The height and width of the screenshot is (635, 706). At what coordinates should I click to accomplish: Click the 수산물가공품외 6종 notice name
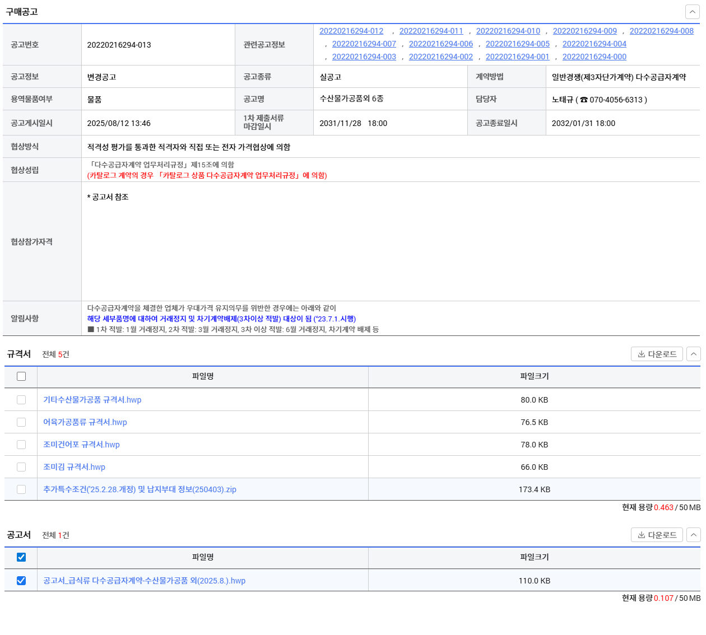[x=351, y=99]
